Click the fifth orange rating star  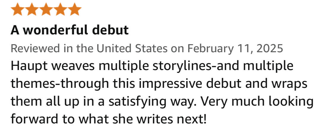tap(75, 9)
